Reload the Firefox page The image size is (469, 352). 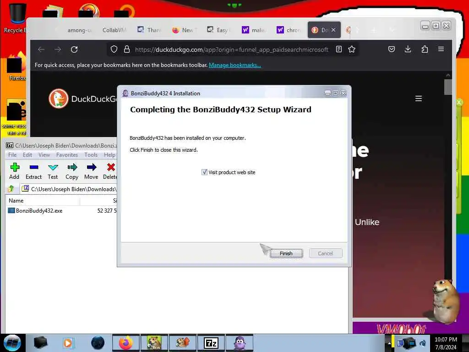pos(74,49)
